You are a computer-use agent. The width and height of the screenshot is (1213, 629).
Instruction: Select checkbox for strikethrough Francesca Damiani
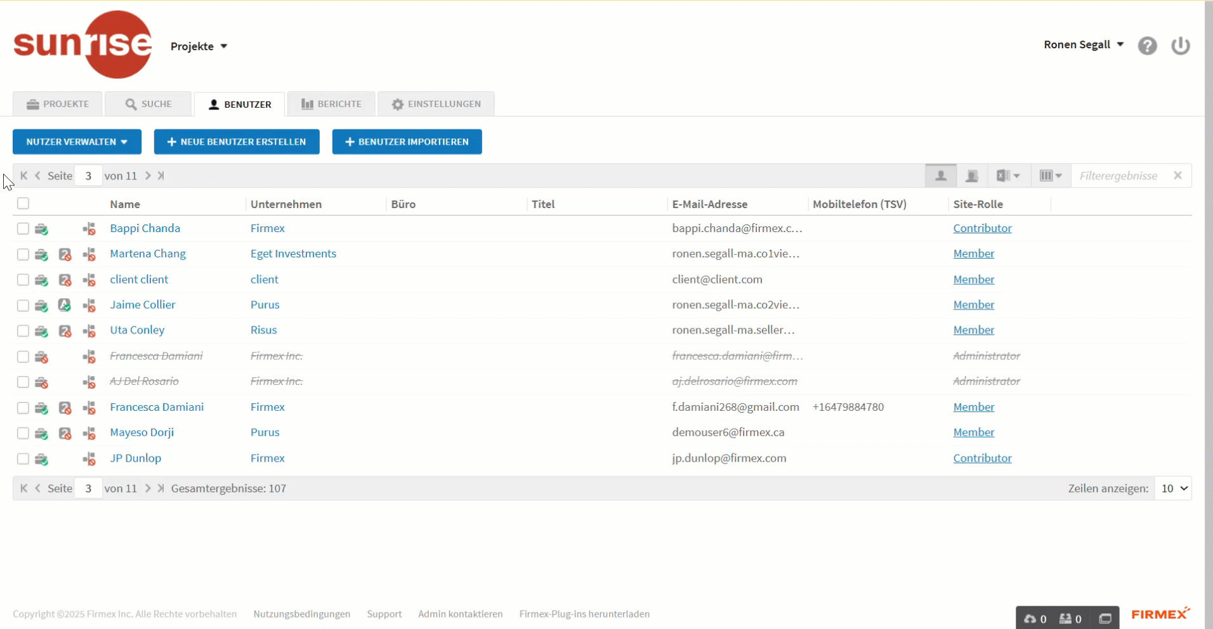point(23,356)
